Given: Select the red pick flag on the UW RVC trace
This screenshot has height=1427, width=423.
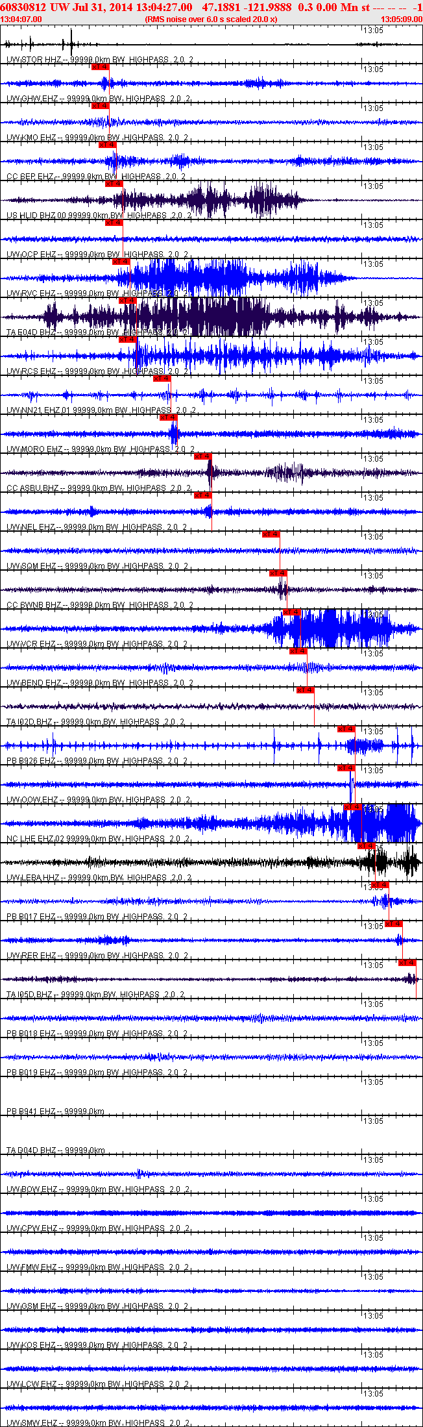Looking at the screenshot, I should pos(121,262).
